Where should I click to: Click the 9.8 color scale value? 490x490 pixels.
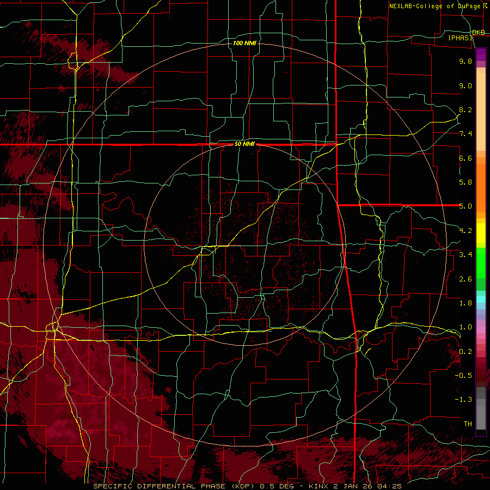pos(465,61)
